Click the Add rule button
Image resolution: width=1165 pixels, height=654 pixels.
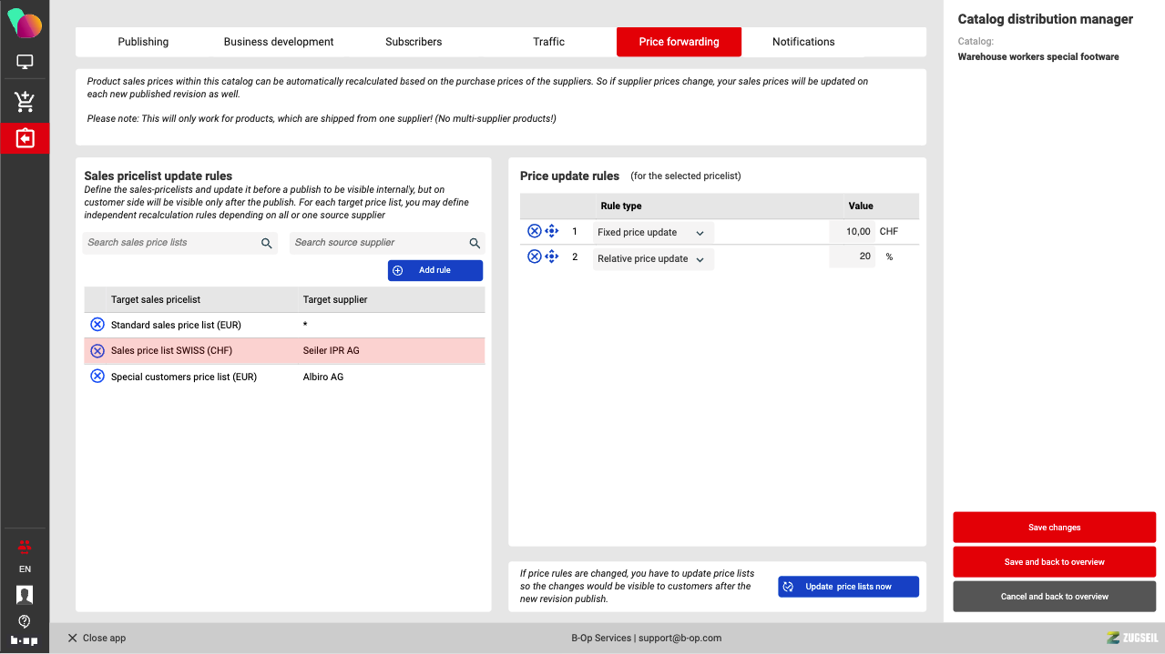(434, 270)
